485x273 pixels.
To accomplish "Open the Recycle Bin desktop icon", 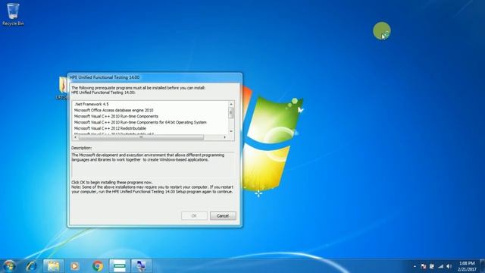I will click(x=13, y=14).
